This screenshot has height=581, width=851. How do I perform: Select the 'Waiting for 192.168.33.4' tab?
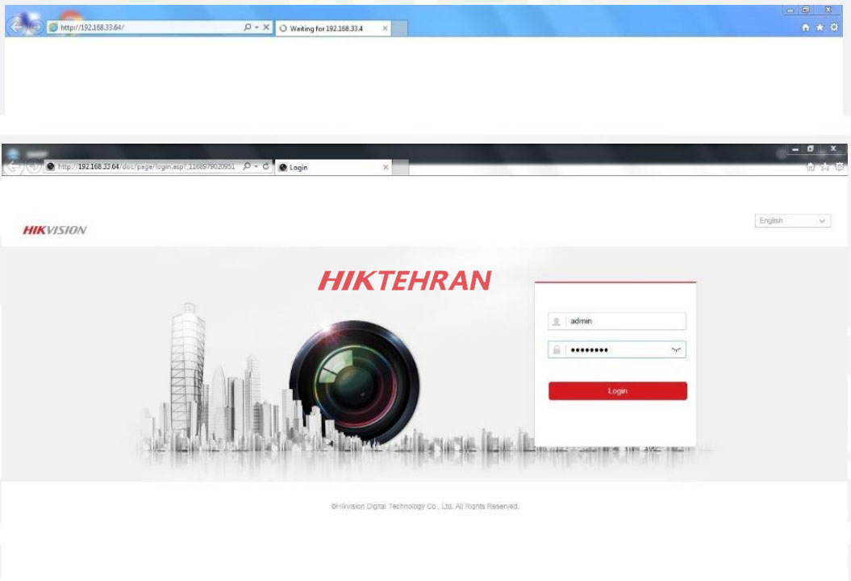tap(332, 28)
